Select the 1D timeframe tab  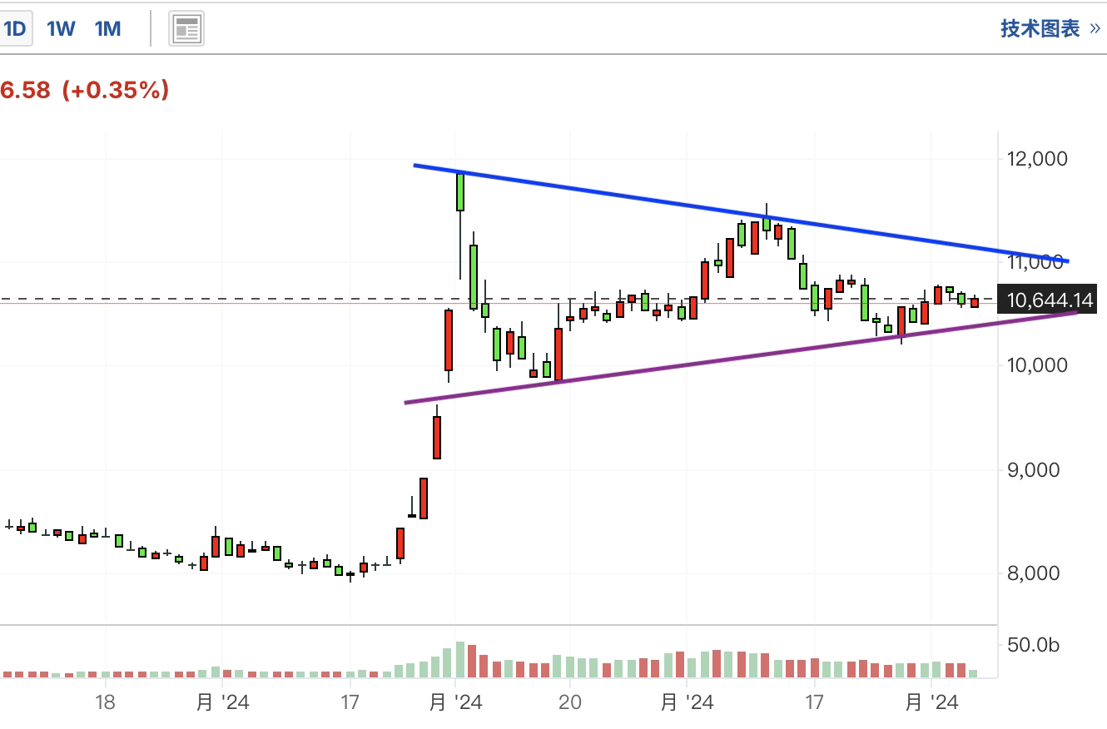(15, 29)
